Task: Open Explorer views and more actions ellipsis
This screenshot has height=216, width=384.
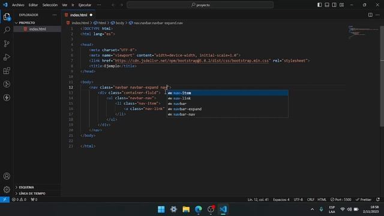Action: click(55, 15)
